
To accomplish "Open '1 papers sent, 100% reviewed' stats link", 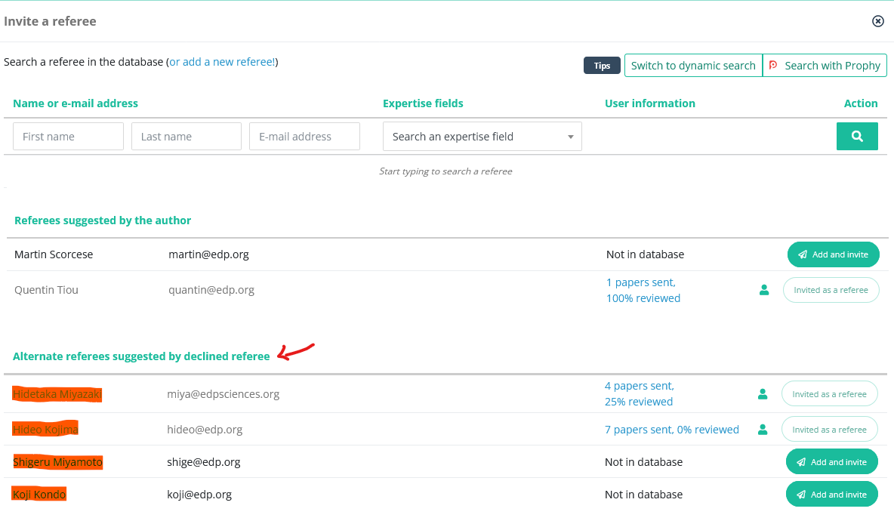I will pos(643,290).
